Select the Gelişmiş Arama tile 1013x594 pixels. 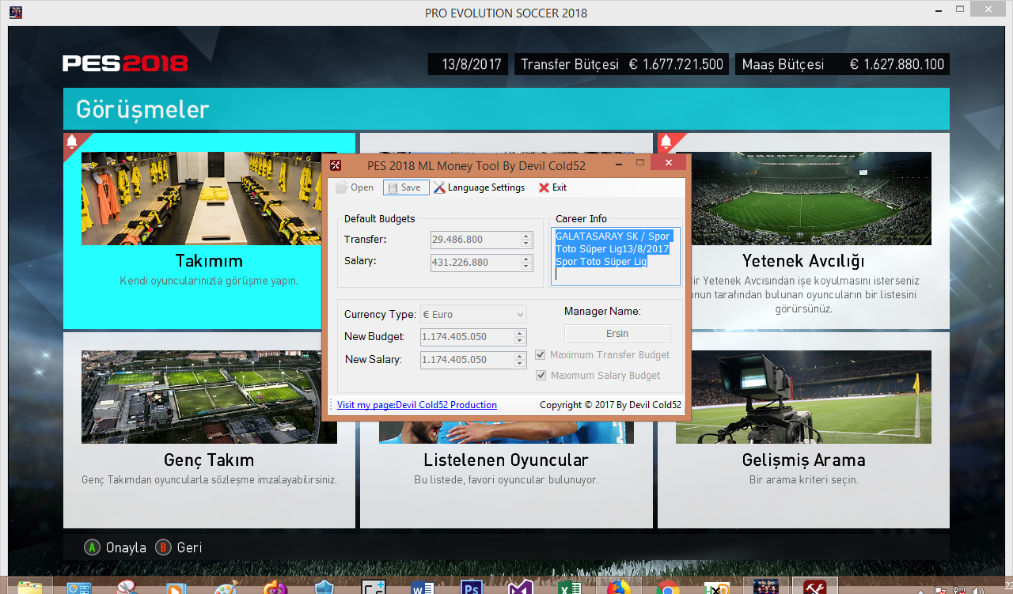pos(803,429)
